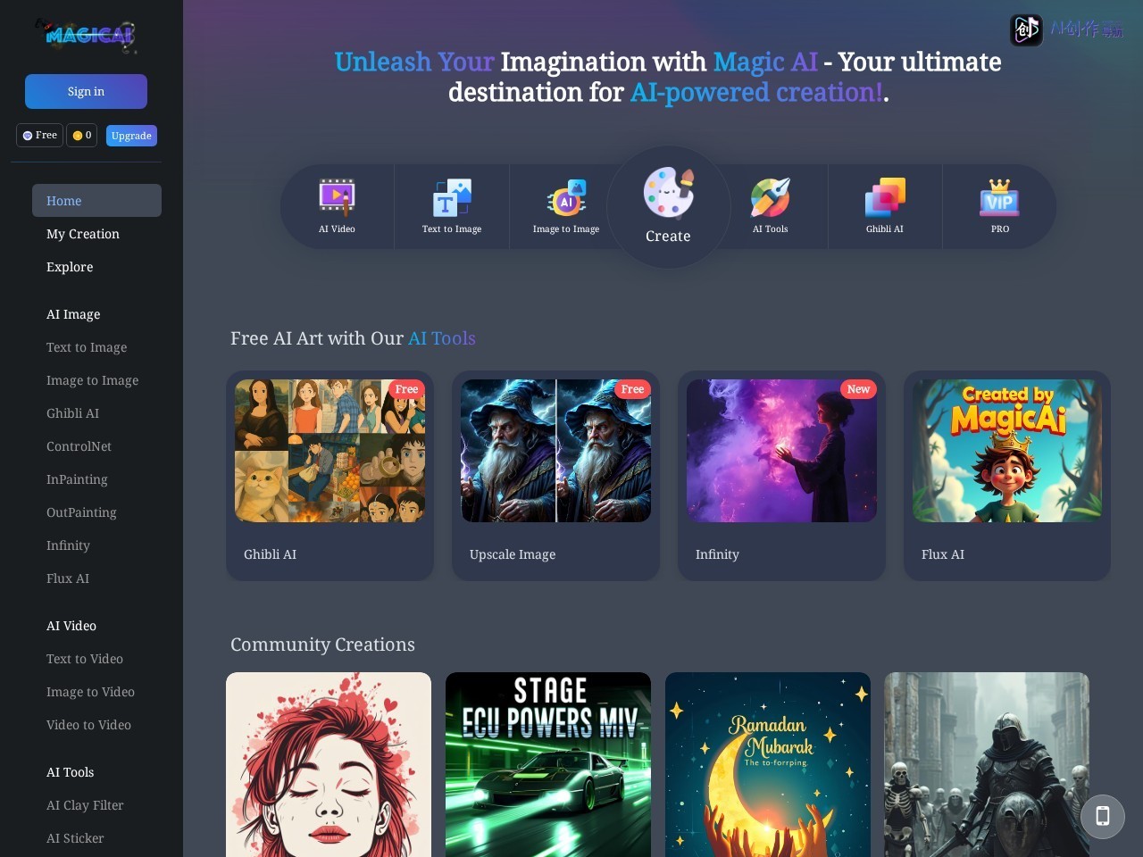Open the Text to Image toolbar icon
The width and height of the screenshot is (1143, 857).
(452, 197)
